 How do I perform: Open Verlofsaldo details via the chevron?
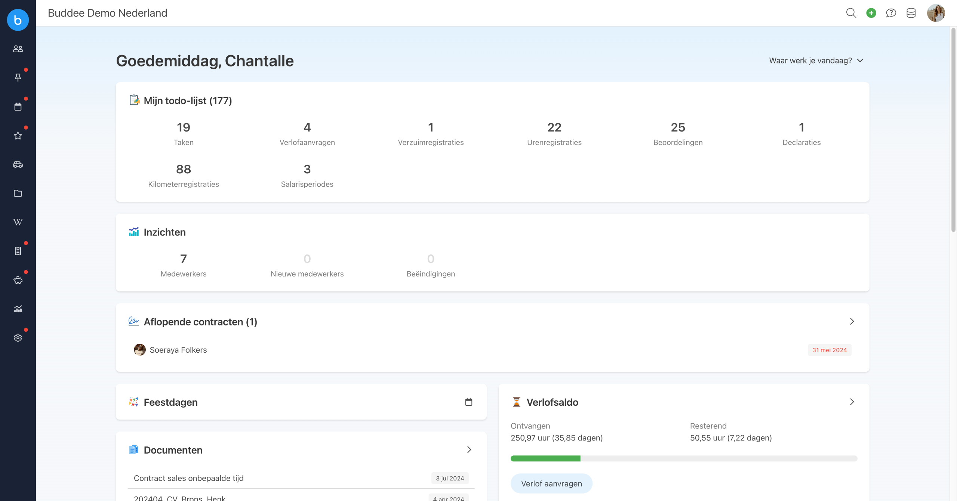(852, 402)
